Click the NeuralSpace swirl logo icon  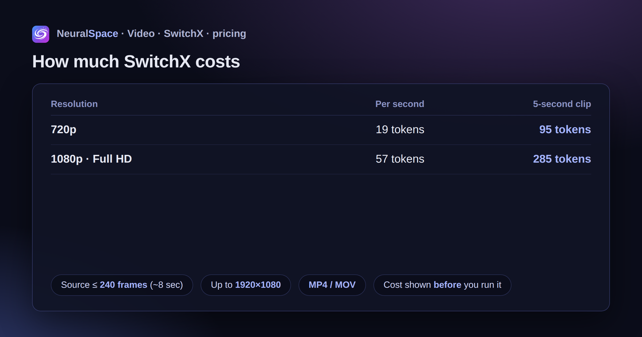click(41, 34)
